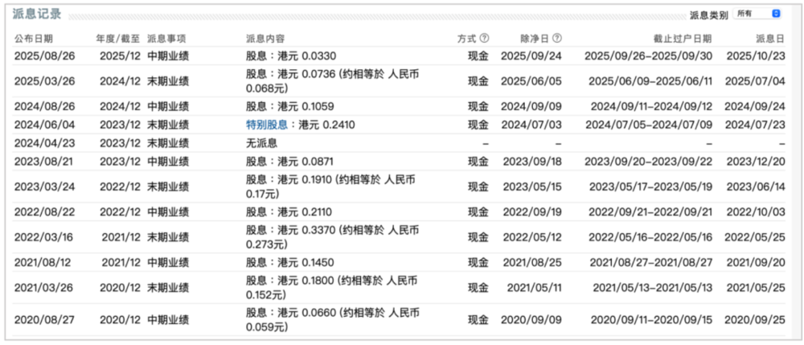The image size is (804, 345).
Task: Click the 2025/07/04 payment date cell
Action: [755, 81]
